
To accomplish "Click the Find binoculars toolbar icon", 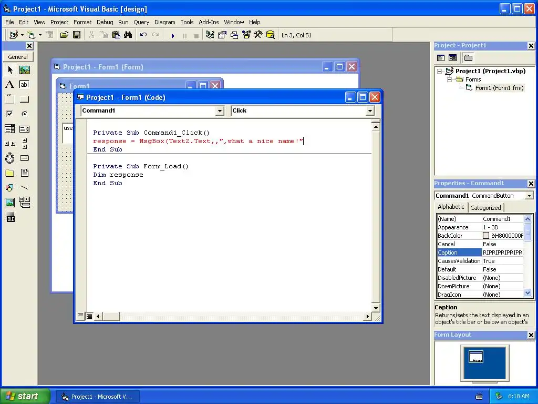I will pos(128,35).
